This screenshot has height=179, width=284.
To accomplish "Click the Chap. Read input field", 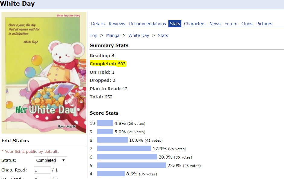I will coord(42,170).
